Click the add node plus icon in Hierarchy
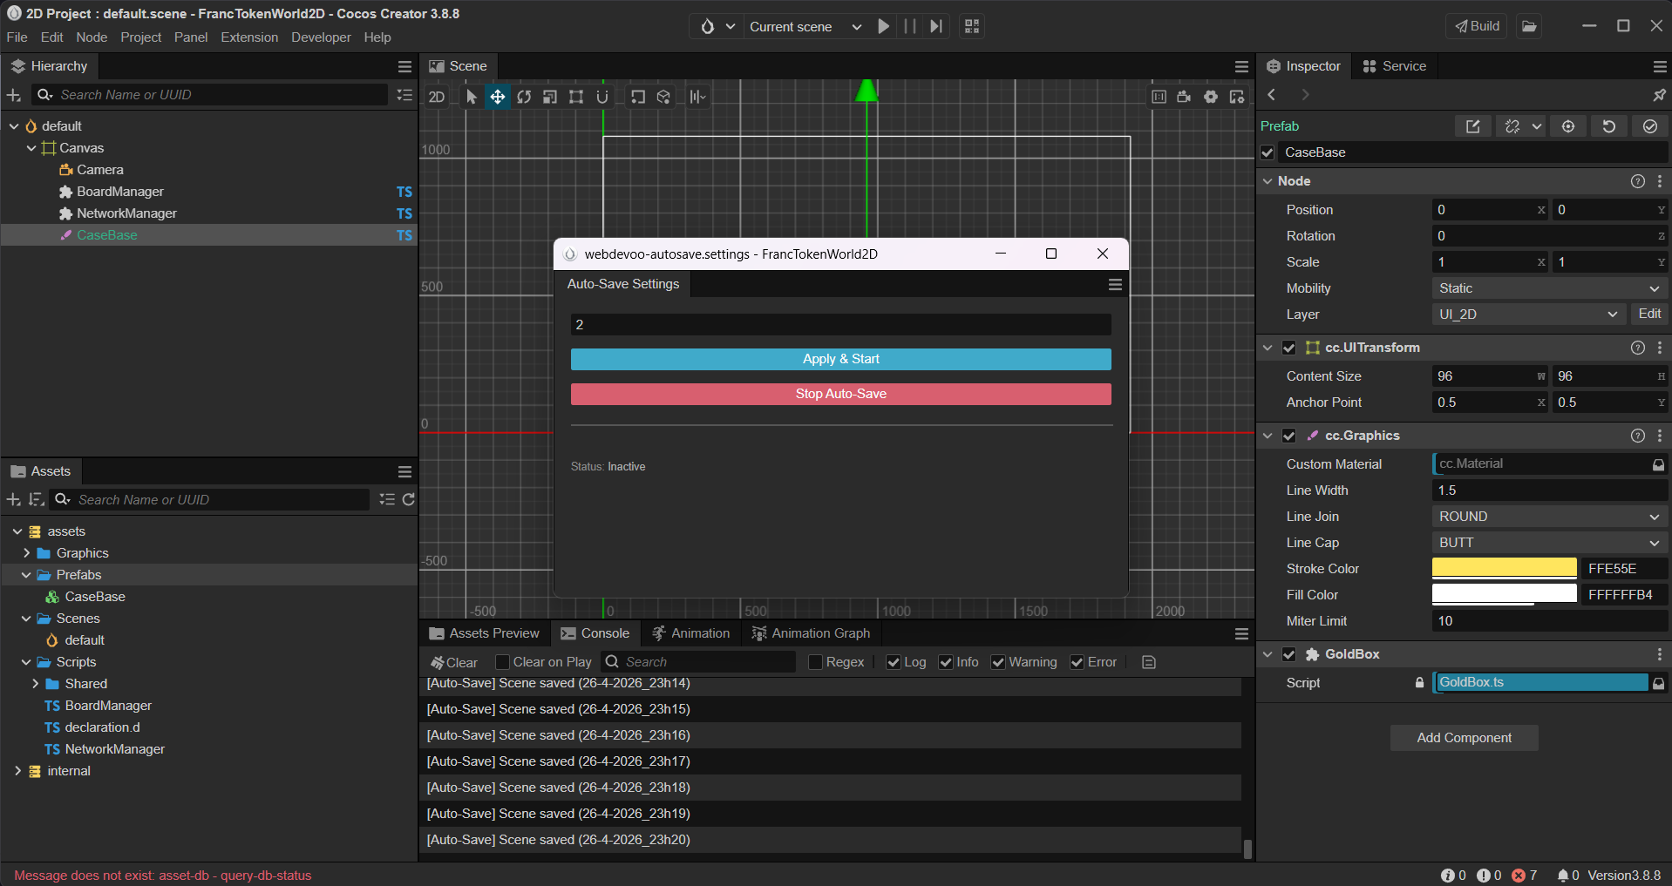This screenshot has width=1672, height=886. coord(14,95)
